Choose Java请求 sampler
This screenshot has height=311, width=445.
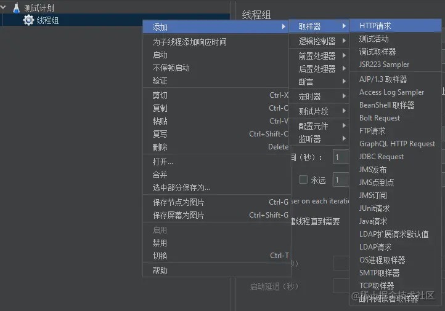point(395,221)
